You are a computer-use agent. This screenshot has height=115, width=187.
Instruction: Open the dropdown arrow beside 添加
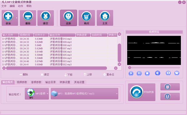pyautogui.click(x=17, y=18)
